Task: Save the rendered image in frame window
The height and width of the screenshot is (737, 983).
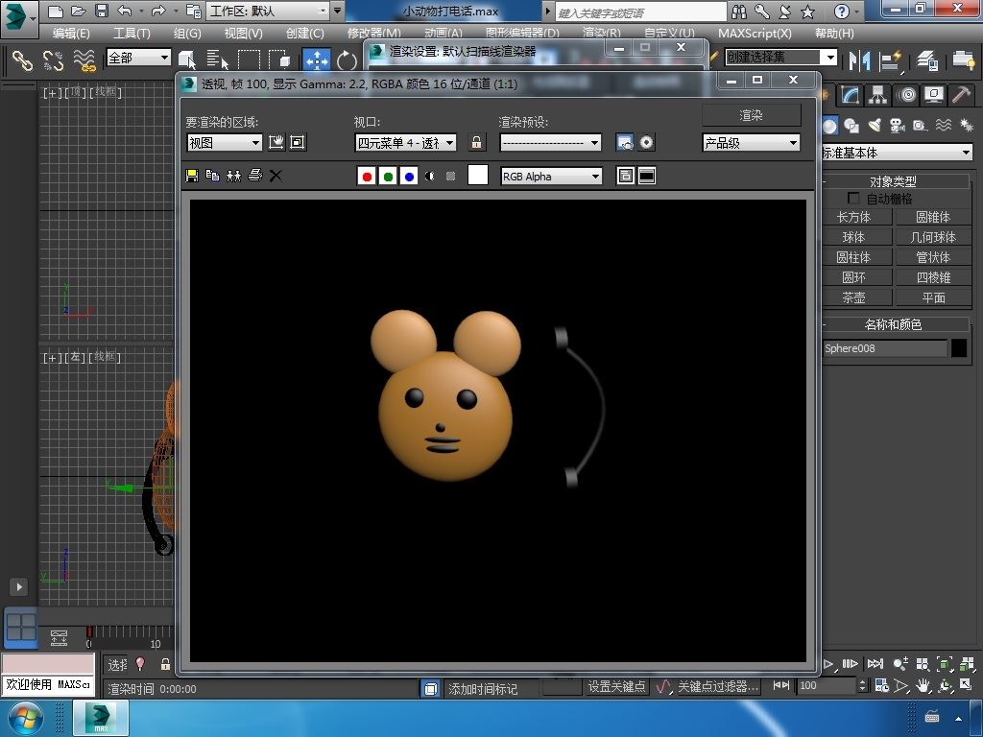Action: coord(192,177)
